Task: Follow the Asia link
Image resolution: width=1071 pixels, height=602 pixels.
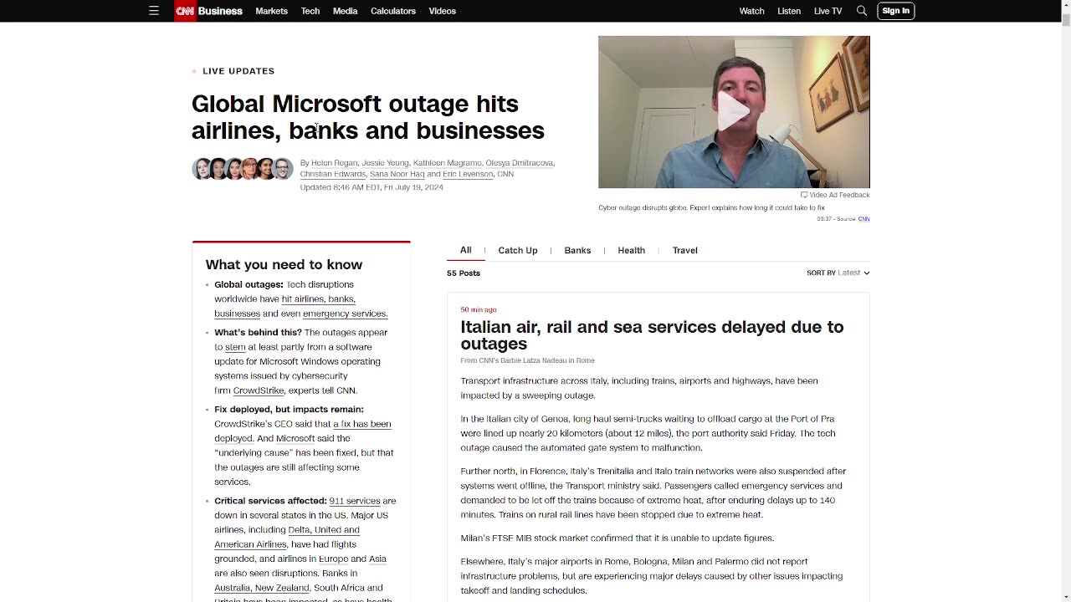Action: tap(377, 559)
